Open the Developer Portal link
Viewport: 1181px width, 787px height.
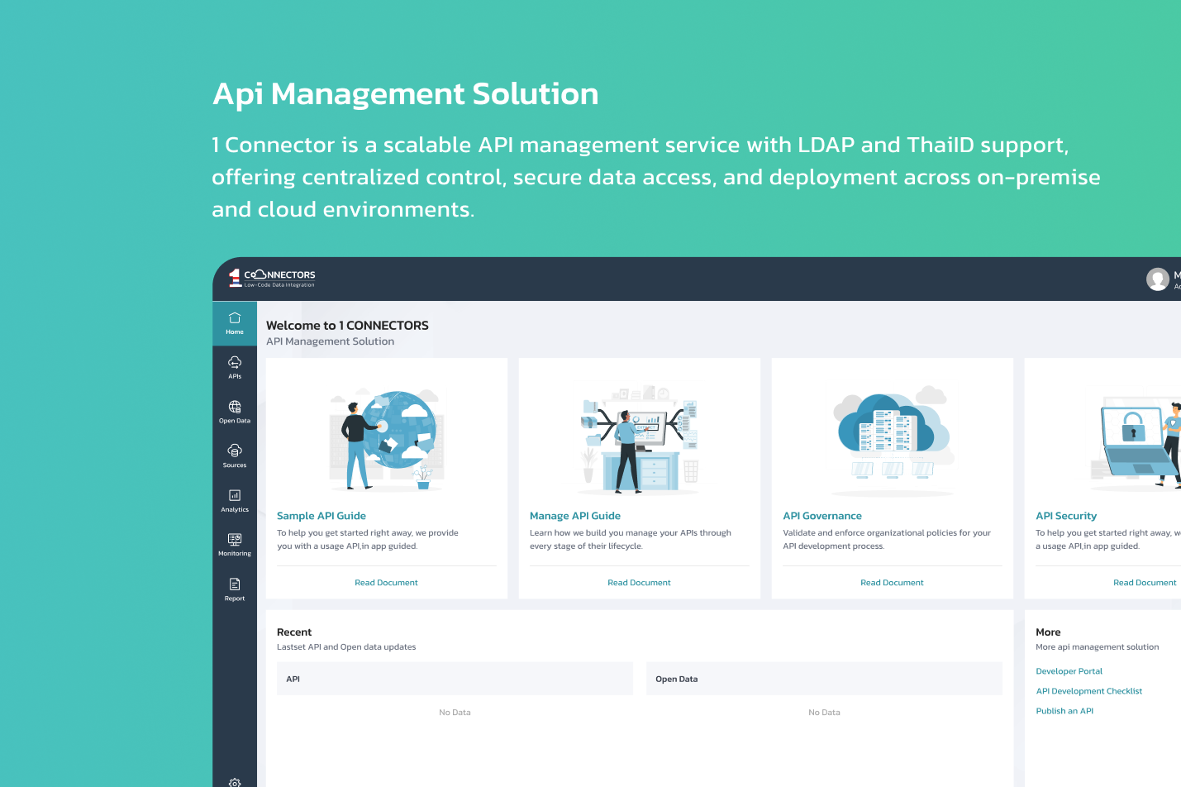click(x=1069, y=671)
